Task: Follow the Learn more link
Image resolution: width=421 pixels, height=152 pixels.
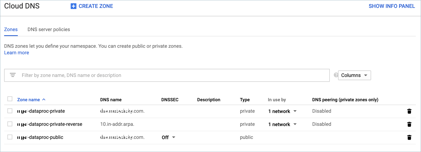Action: tap(16, 53)
